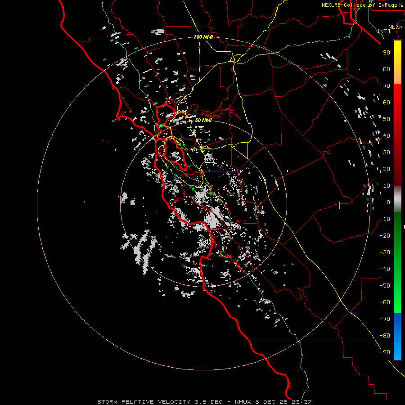Click the "40" value on the velocity scale
The height and width of the screenshot is (405, 405).
click(387, 135)
